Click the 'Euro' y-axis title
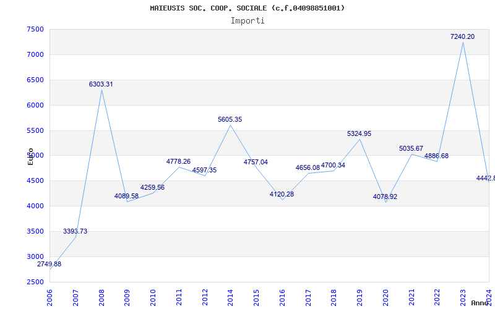This screenshot has height=309, width=495. pyautogui.click(x=30, y=156)
